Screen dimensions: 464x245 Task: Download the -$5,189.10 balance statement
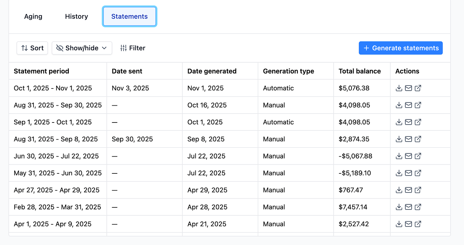click(399, 173)
